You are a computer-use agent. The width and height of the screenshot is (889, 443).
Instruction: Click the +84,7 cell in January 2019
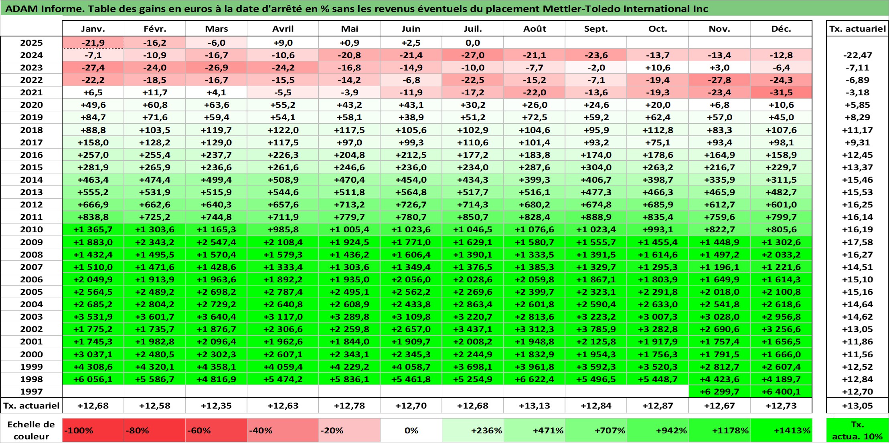[93, 117]
